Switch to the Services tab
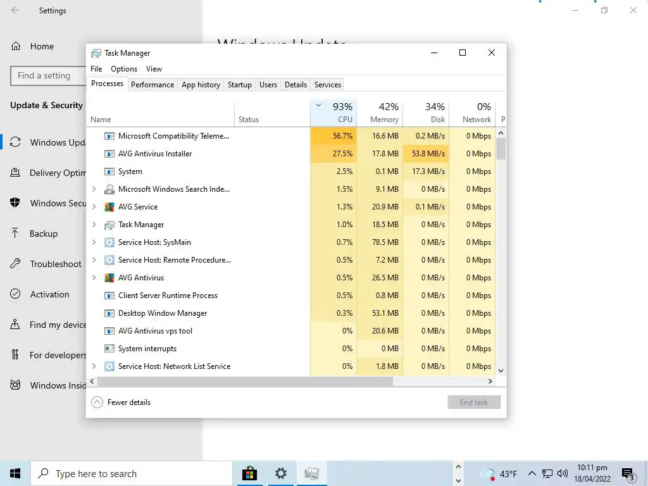This screenshot has height=486, width=648. (328, 85)
